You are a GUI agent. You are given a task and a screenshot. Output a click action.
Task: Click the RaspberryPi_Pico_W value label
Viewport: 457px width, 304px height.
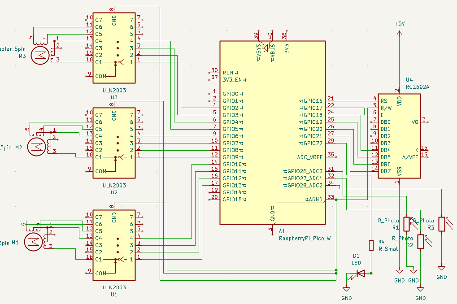coord(305,239)
